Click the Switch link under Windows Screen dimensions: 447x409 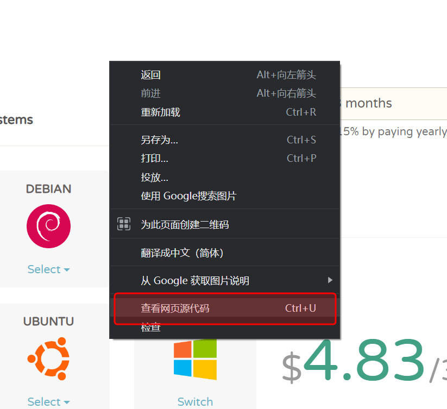point(195,402)
